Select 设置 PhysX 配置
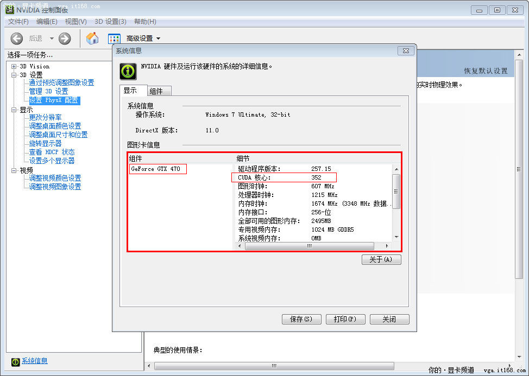 54,100
